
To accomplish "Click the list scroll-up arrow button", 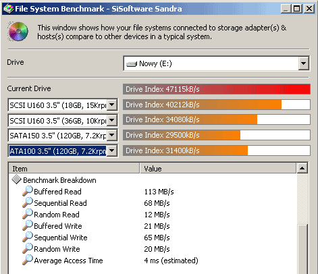I will point(302,168).
